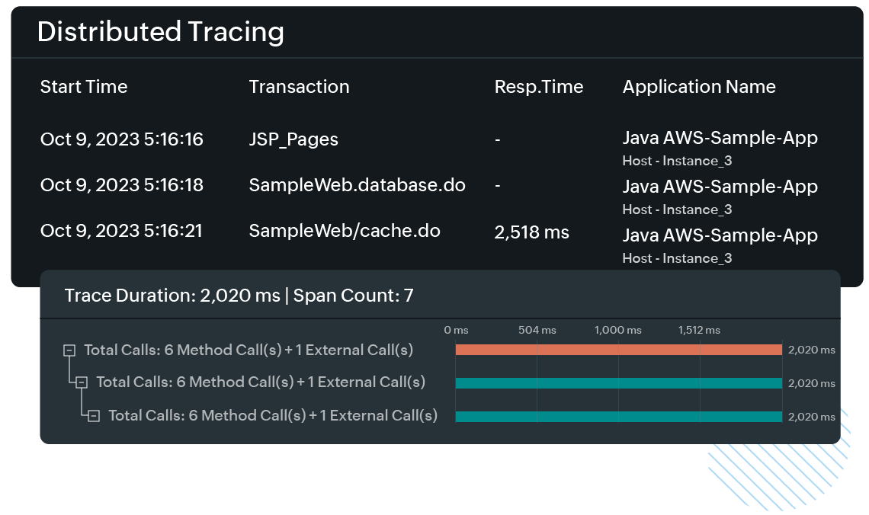Open Java AWS-Sample-App for JSP_Pages
This screenshot has width=869, height=515.
pos(720,138)
